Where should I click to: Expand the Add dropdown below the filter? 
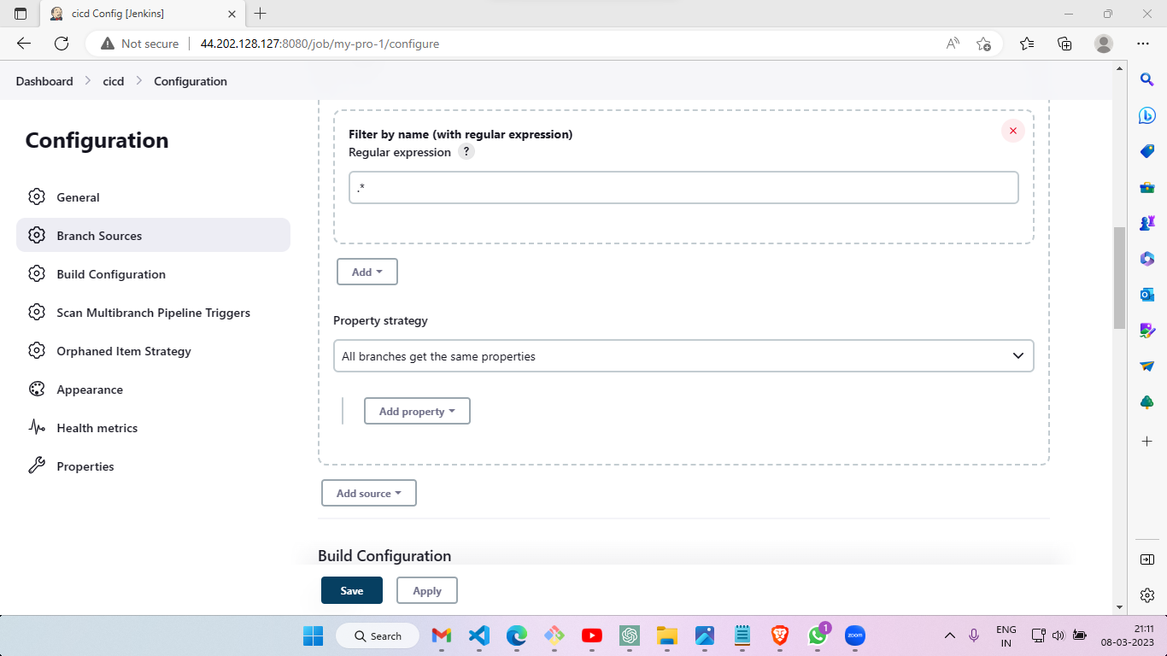[367, 271]
